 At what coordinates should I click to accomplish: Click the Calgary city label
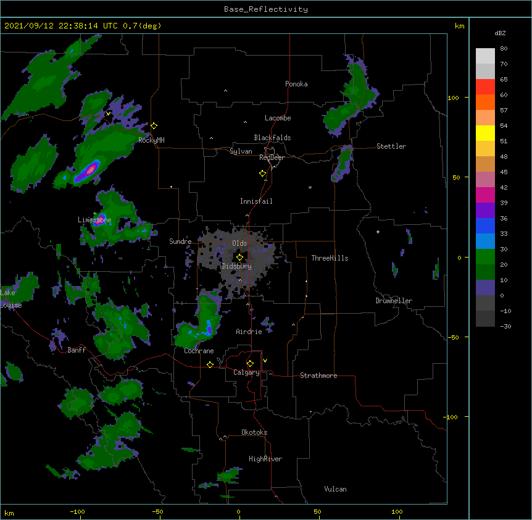(x=246, y=372)
